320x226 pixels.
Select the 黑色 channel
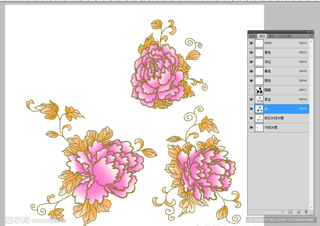[x=281, y=81]
